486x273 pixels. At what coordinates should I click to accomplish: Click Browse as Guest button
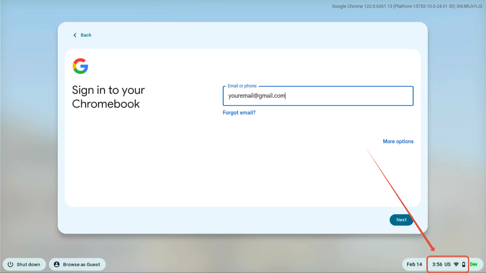77,264
